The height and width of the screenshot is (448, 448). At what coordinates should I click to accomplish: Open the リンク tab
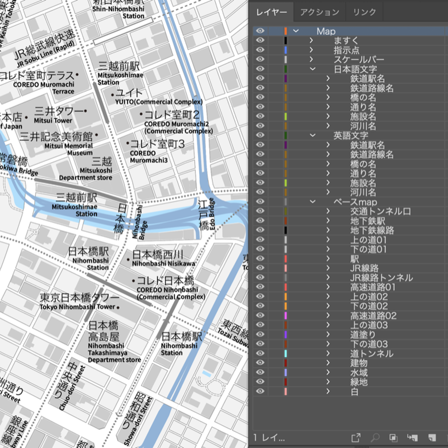tap(364, 12)
